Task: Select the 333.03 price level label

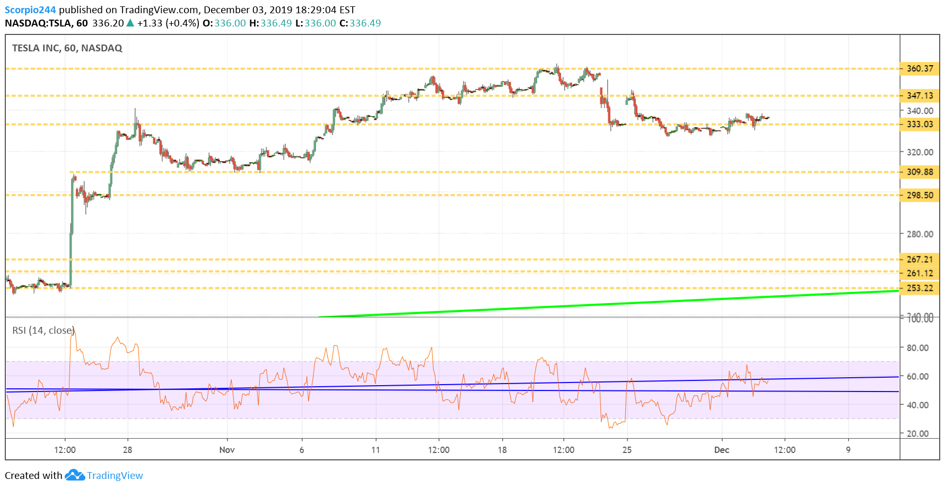Action: point(920,124)
